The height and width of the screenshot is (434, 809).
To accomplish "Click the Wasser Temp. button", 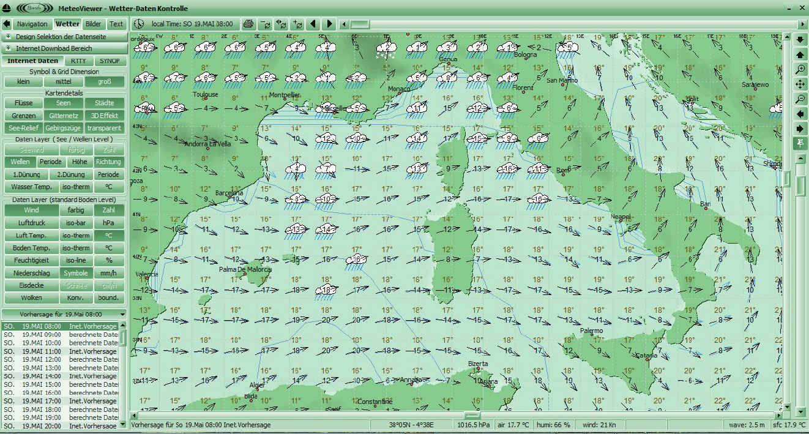I will tap(31, 187).
